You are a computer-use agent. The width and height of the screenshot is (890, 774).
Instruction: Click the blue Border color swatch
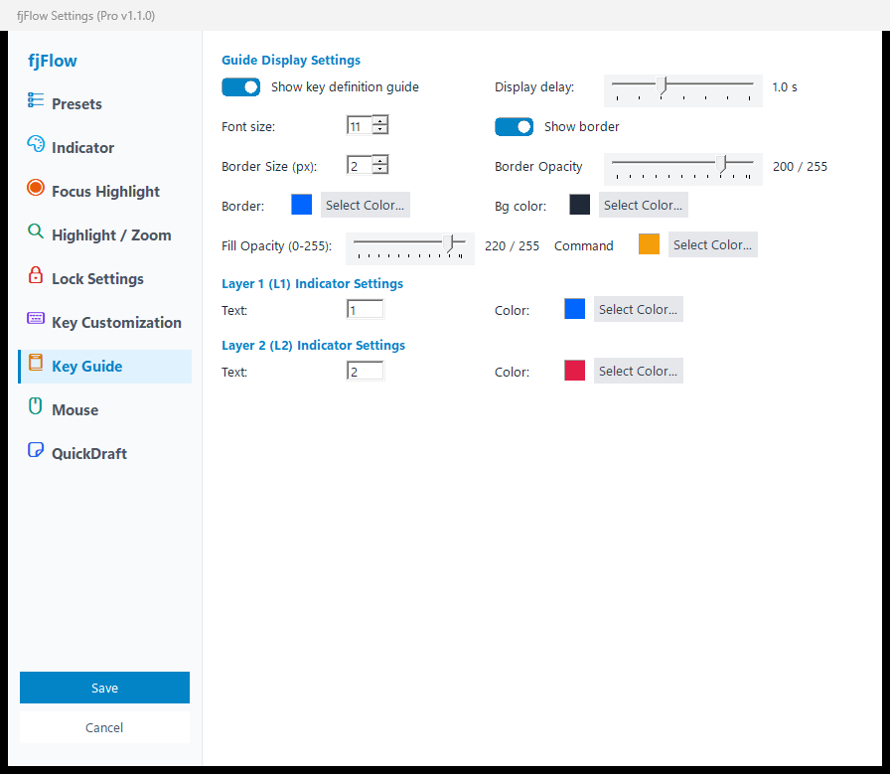[301, 205]
